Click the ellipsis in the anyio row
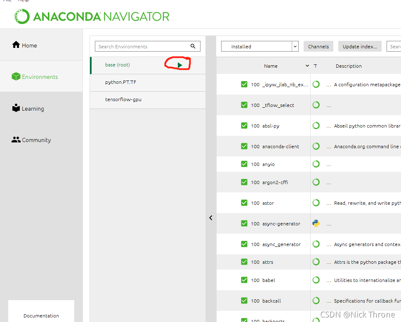The width and height of the screenshot is (401, 322). (329, 166)
